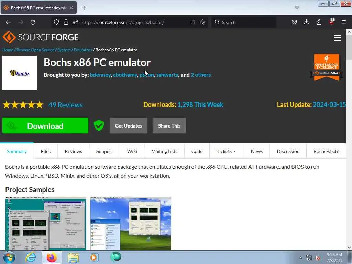This screenshot has height=264, width=352.
Task: Click the green Download button
Action: [x=45, y=126]
